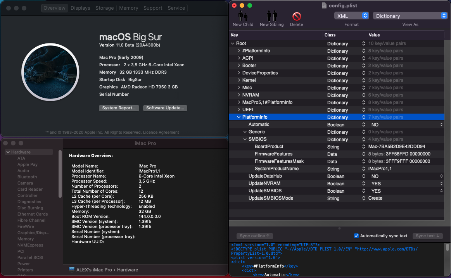
Task: Expand the MacPro5,1#PlatformInfo entry
Action: pyautogui.click(x=239, y=102)
